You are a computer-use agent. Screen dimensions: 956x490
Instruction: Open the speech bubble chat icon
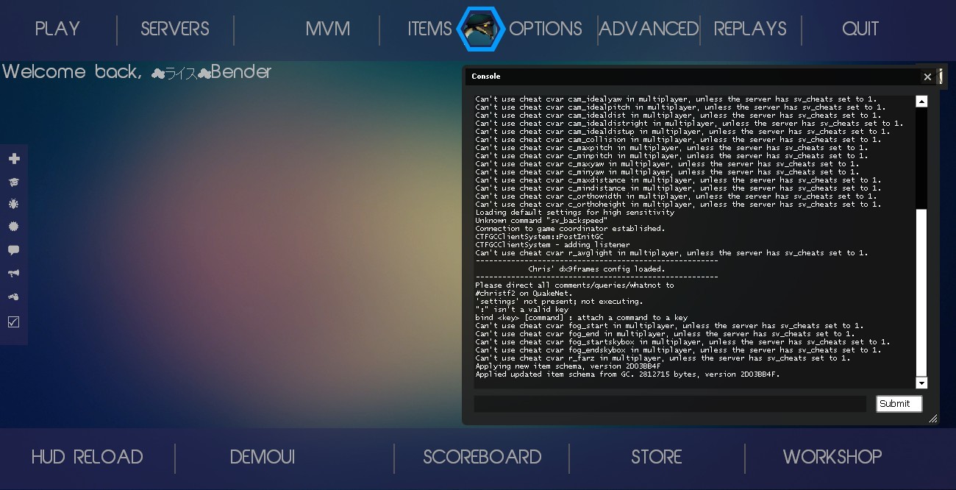[x=13, y=250]
